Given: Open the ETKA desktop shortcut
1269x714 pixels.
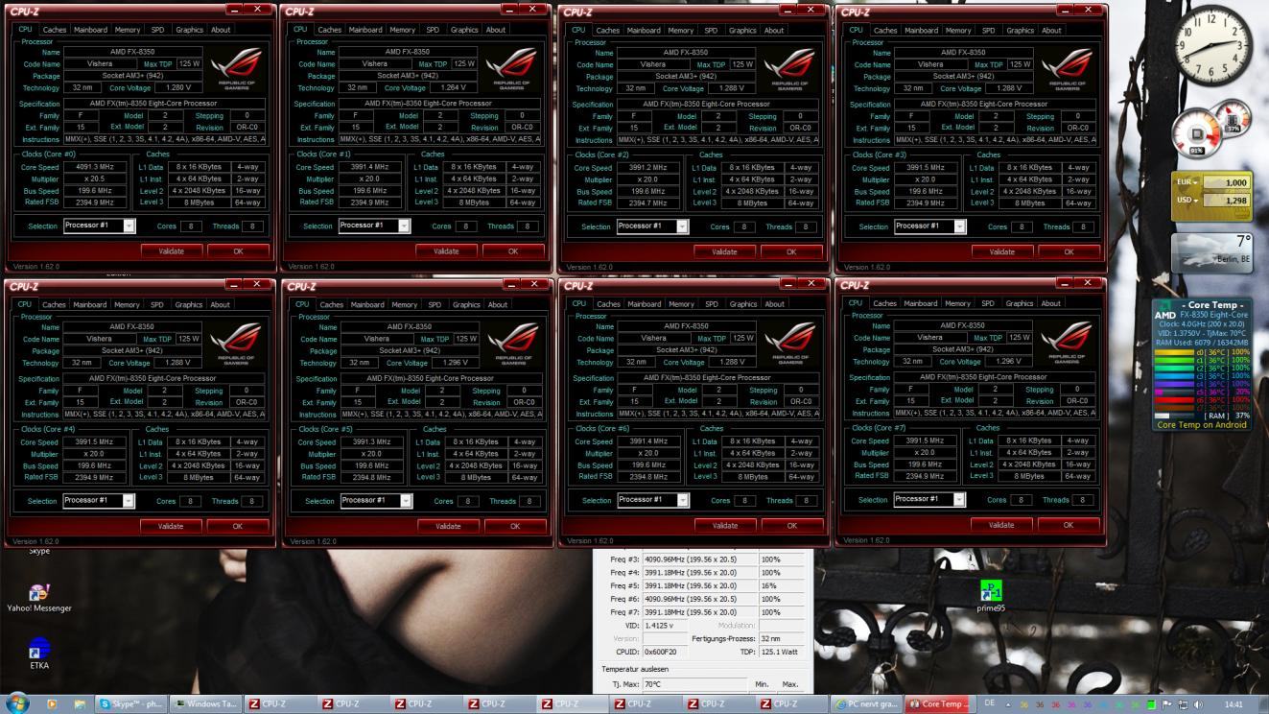Looking at the screenshot, I should tap(39, 654).
